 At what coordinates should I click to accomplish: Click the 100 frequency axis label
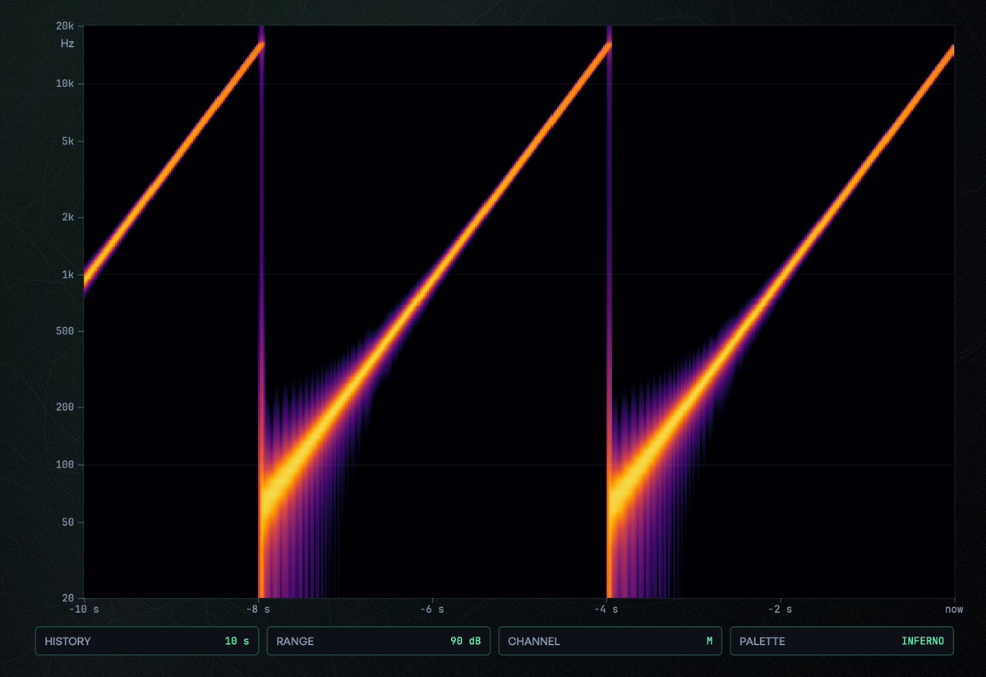tap(67, 465)
